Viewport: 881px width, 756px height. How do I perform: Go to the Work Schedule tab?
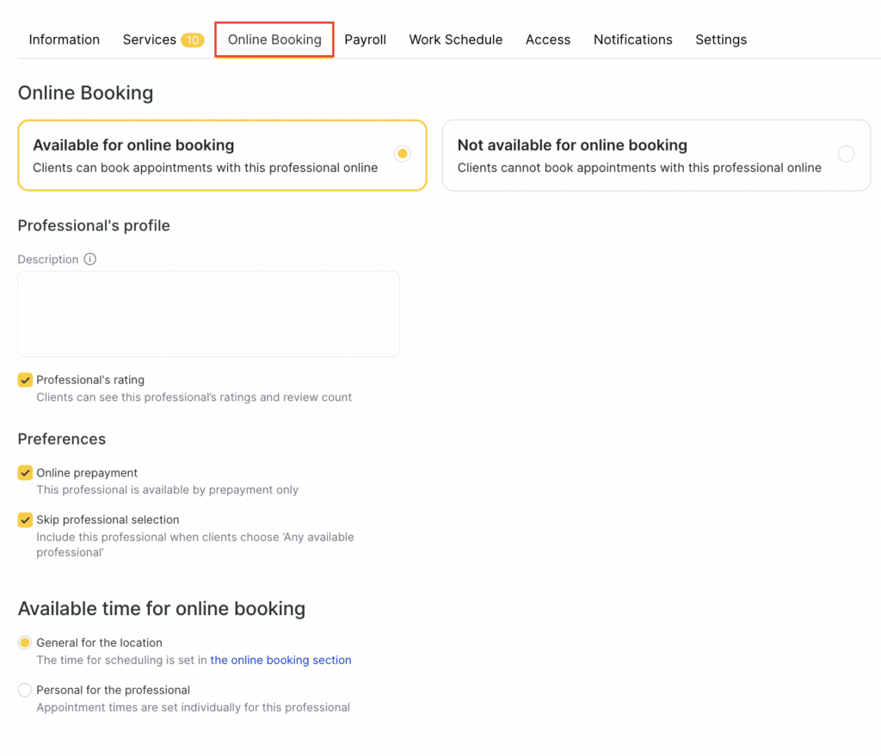pos(455,40)
